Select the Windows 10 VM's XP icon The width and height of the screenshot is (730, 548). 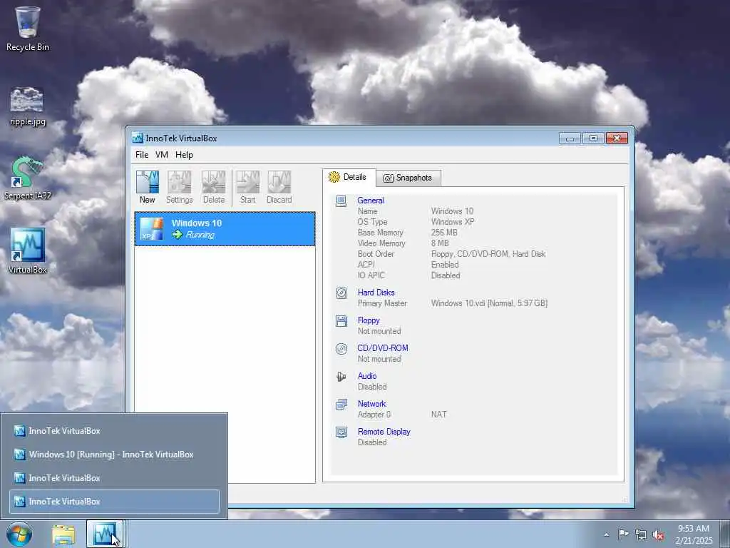(x=152, y=229)
